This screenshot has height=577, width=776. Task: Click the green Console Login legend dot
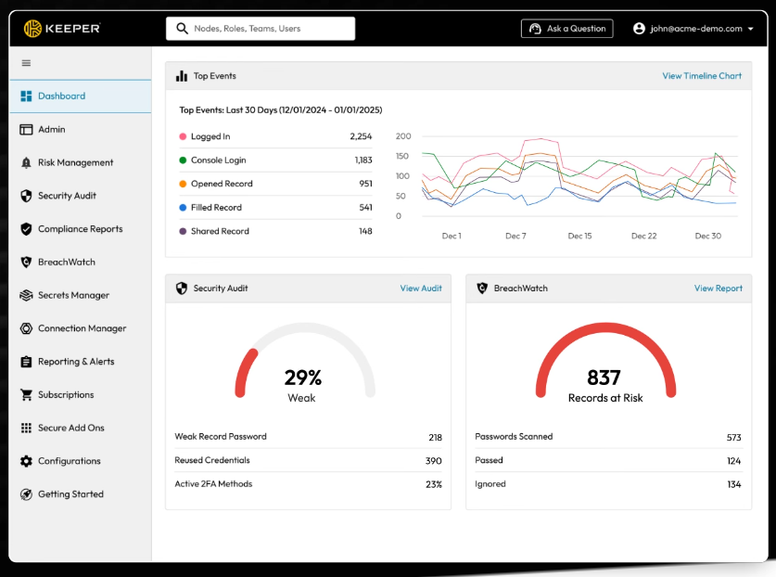coord(183,160)
